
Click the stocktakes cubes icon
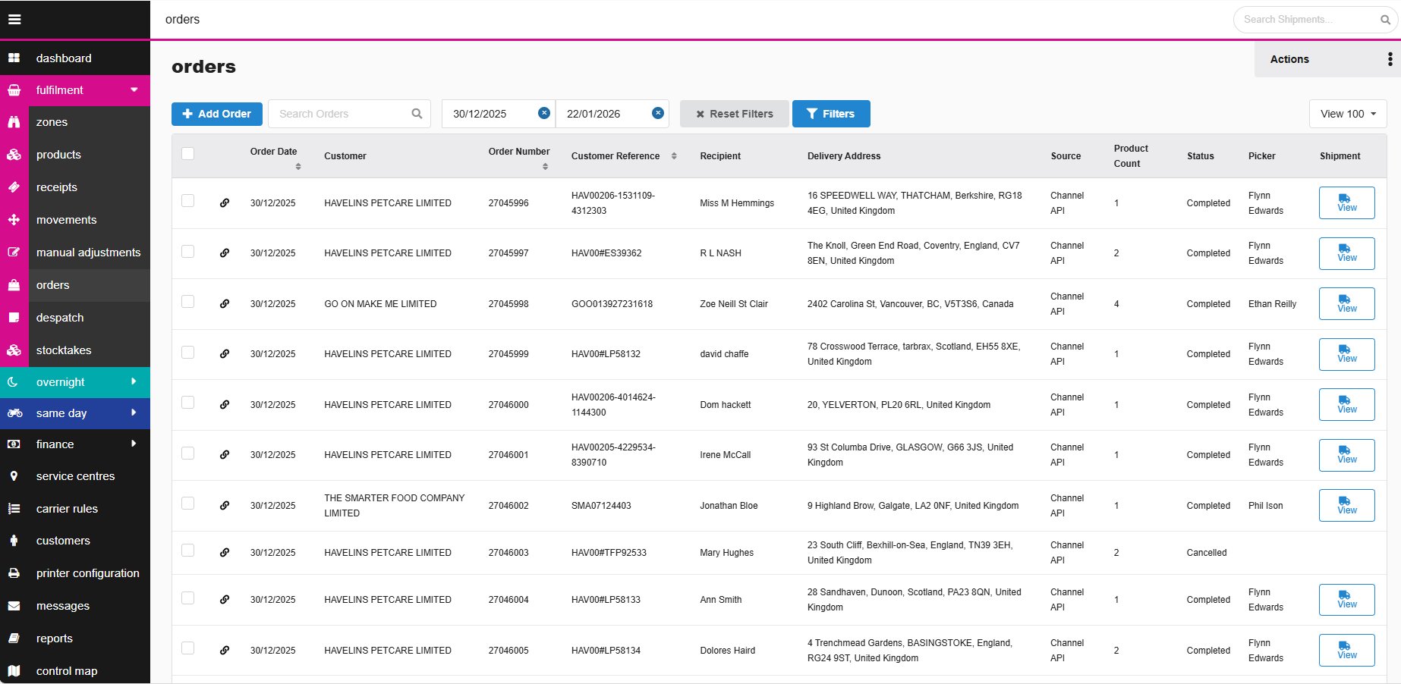click(14, 350)
